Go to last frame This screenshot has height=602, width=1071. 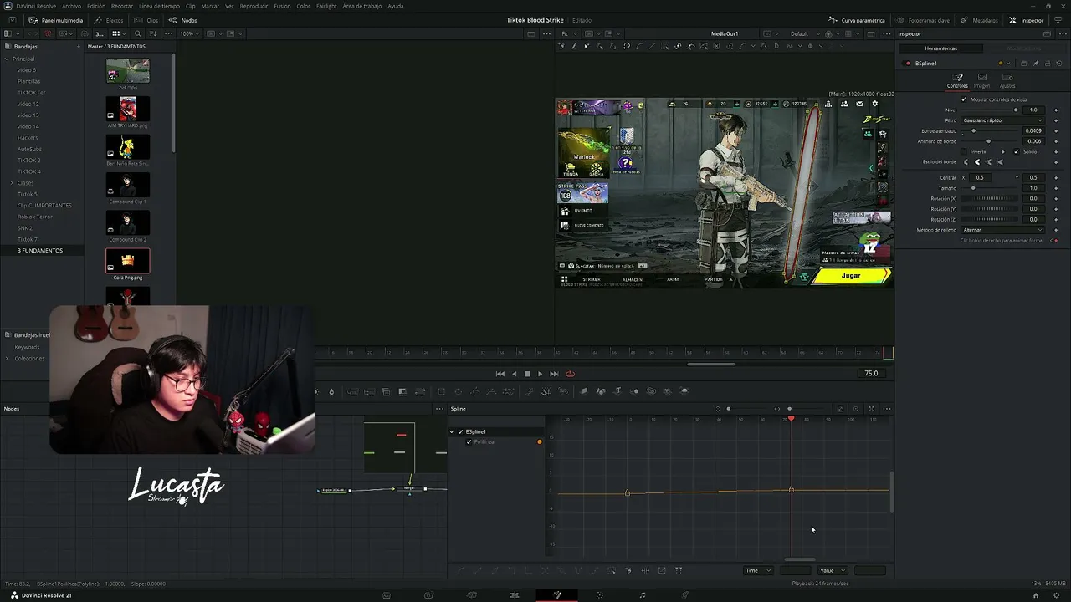(554, 374)
